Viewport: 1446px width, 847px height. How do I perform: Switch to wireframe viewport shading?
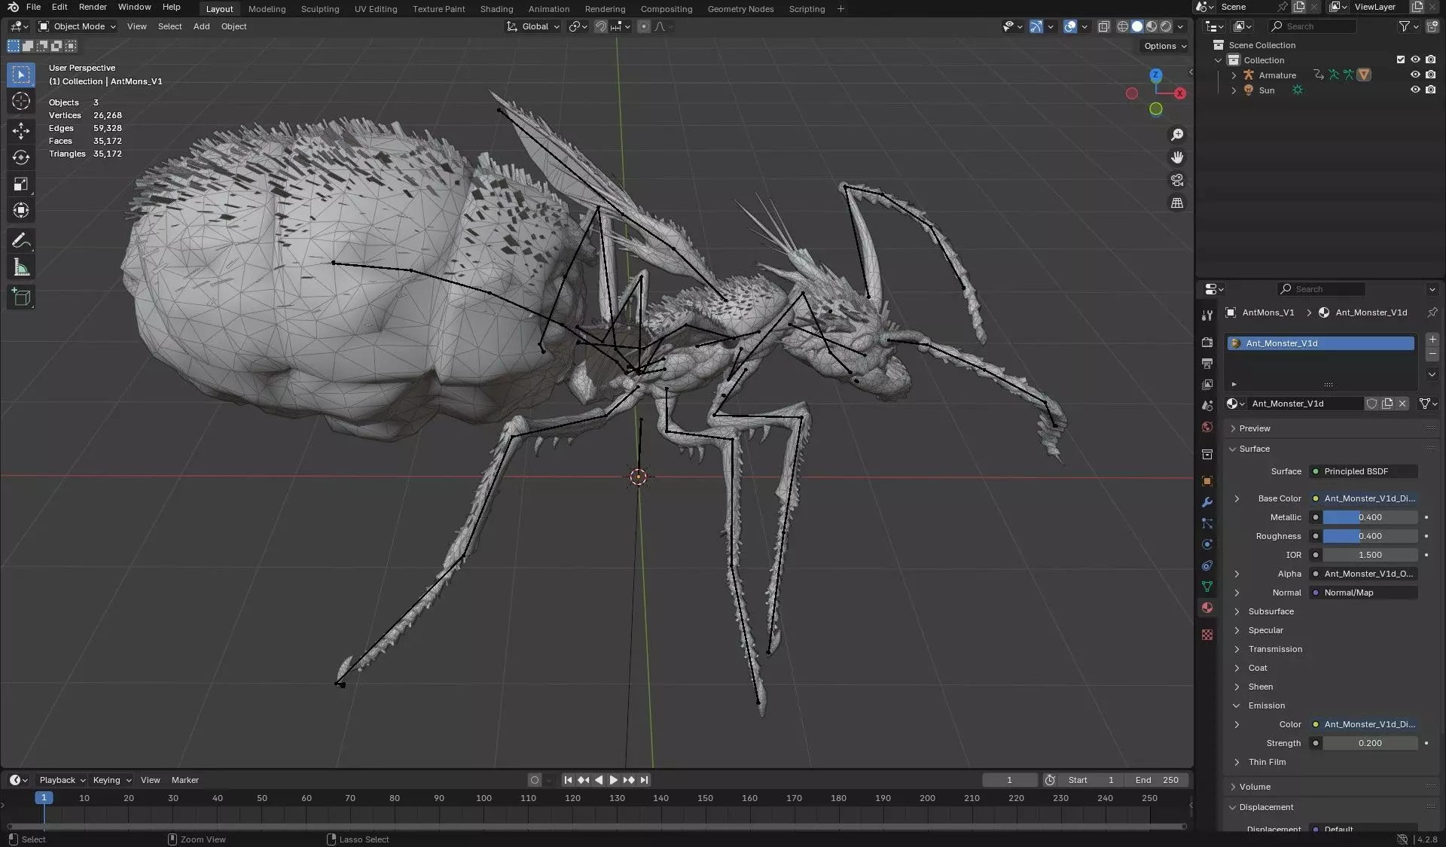1123,26
